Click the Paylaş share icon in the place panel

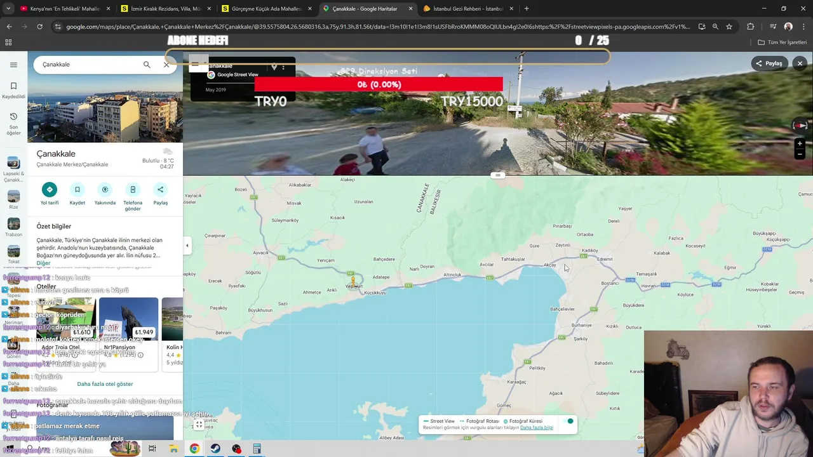pos(161,189)
